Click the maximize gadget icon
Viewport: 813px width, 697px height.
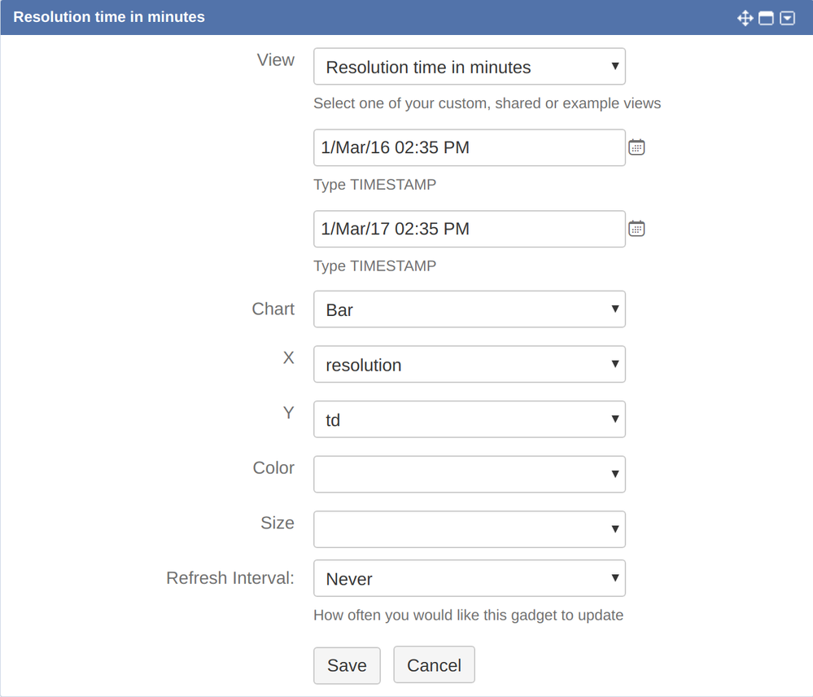[766, 17]
